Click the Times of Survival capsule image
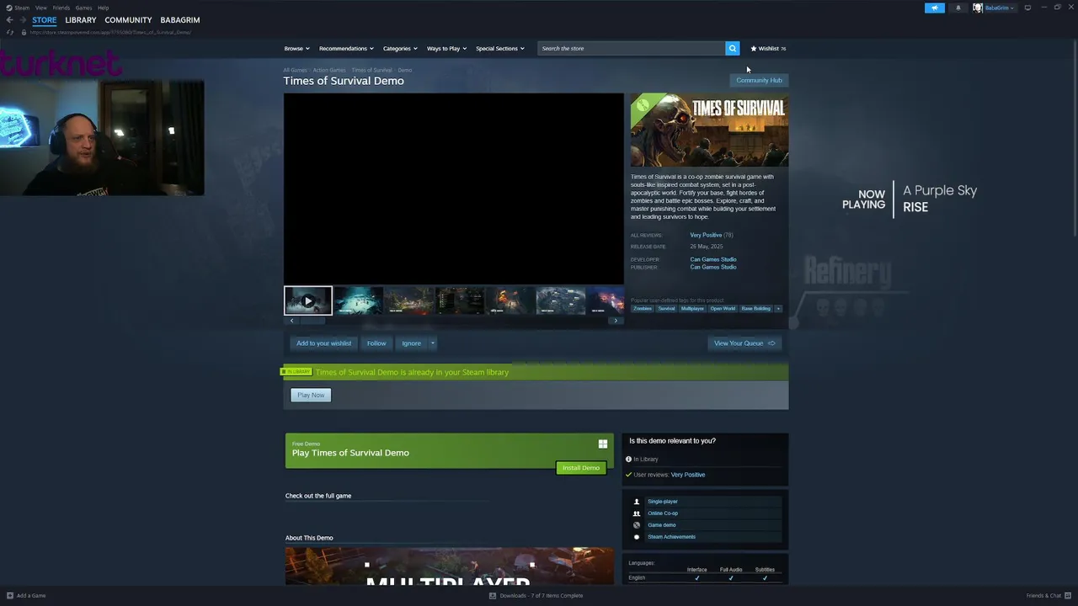Screen dimensions: 1078x606 [x=709, y=130]
